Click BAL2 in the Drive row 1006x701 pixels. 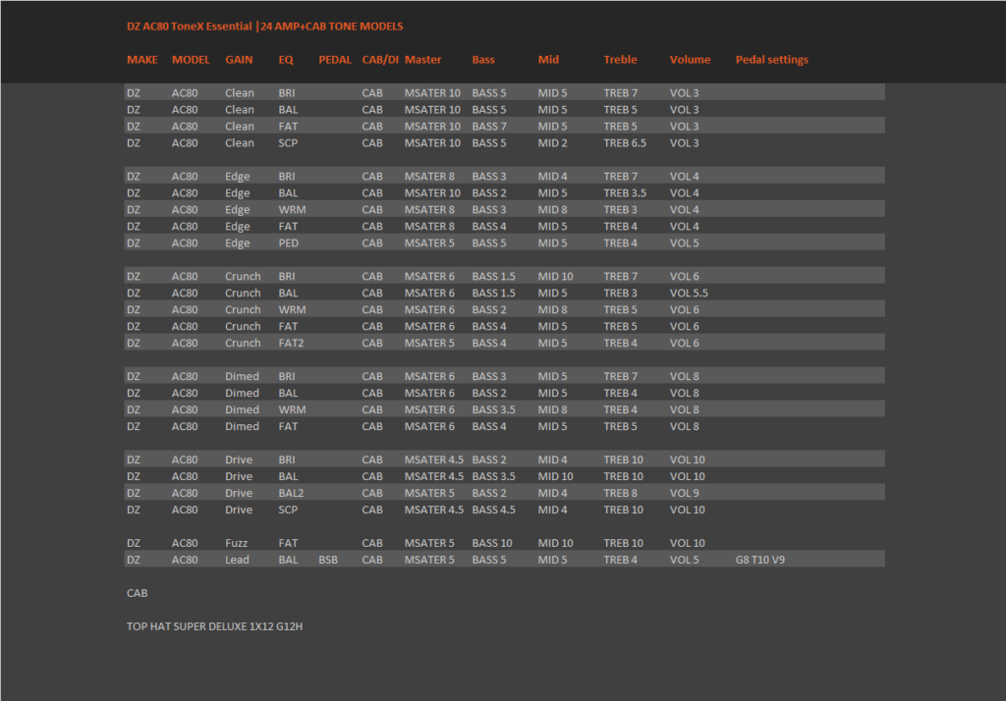pos(291,493)
